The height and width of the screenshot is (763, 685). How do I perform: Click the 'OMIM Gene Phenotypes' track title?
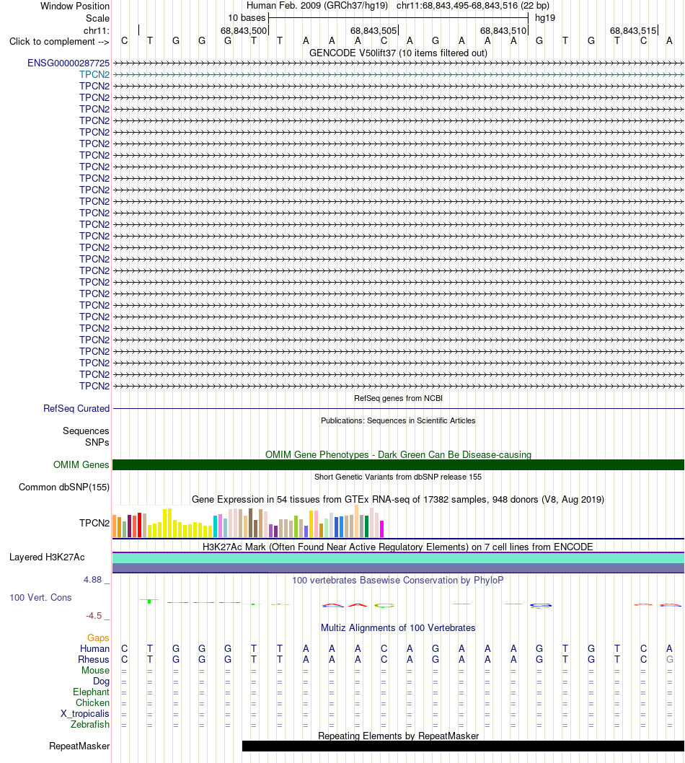(398, 454)
